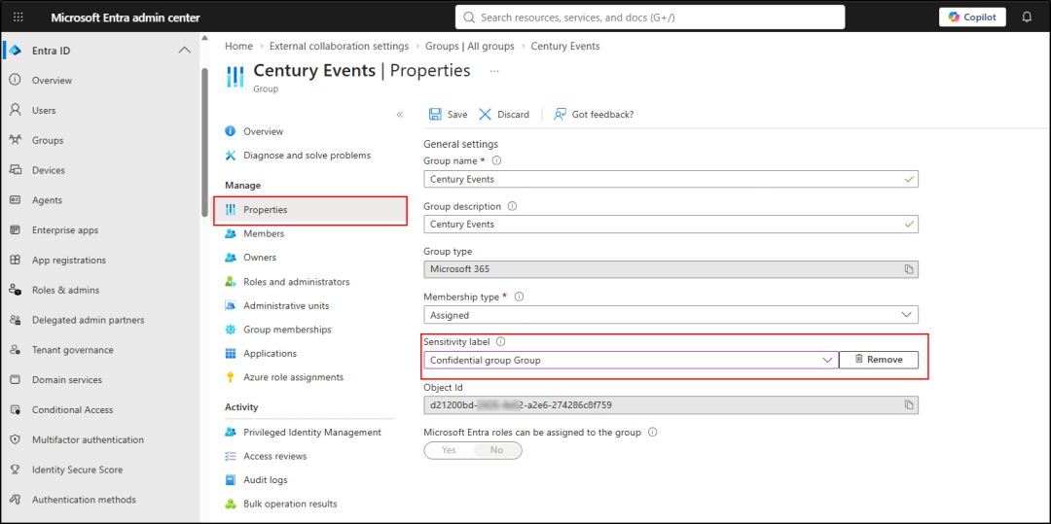Click the Group name text field

tap(670, 179)
